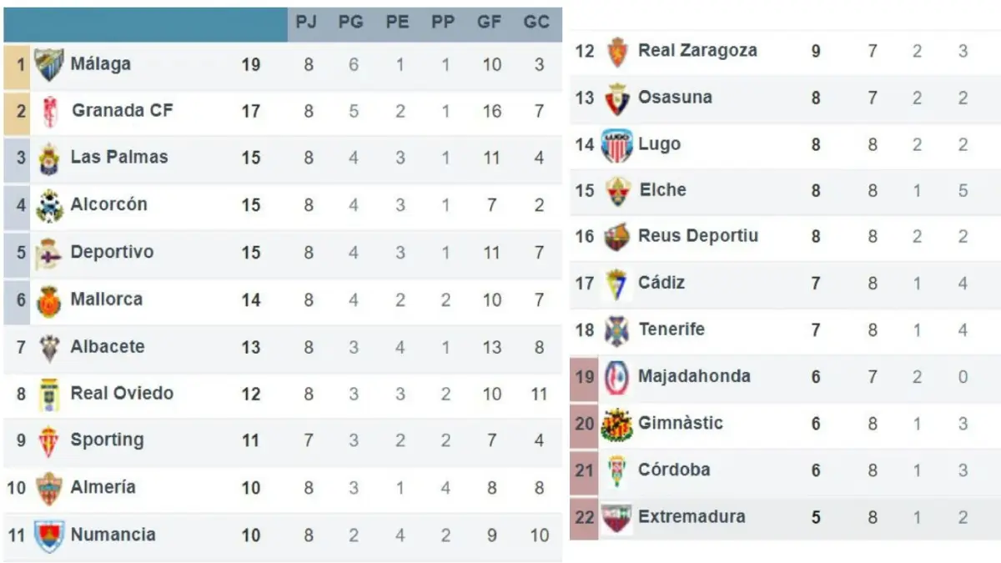Sort by the PJ column header
The image size is (1001, 563).
307,23
